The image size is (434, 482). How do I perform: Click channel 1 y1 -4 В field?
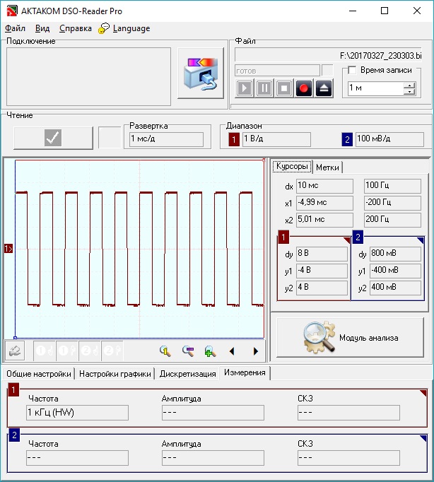coord(322,271)
